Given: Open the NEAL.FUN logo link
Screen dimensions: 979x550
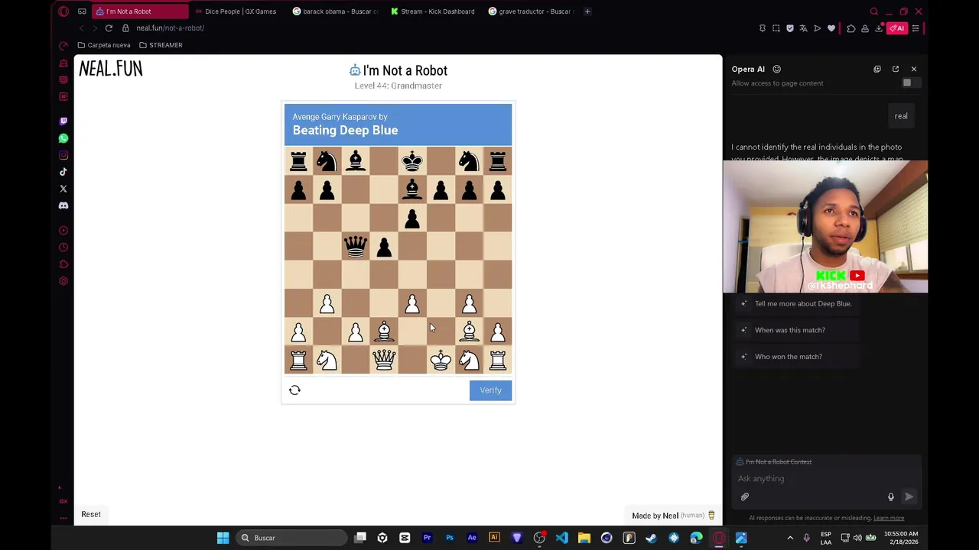Looking at the screenshot, I should [x=111, y=69].
